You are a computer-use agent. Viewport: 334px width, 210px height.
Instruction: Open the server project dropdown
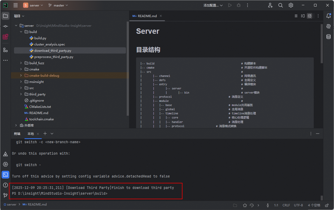33,5
